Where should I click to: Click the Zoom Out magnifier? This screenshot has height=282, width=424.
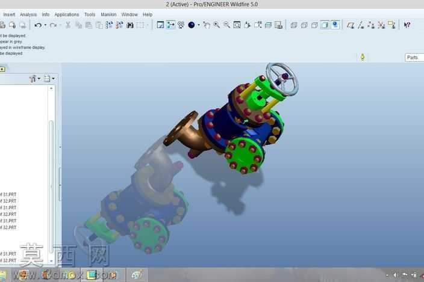click(227, 25)
